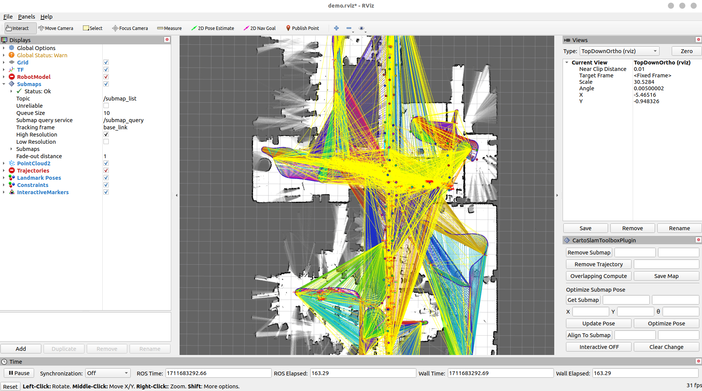Select the Publish Point tool
702x391 pixels.
(302, 28)
